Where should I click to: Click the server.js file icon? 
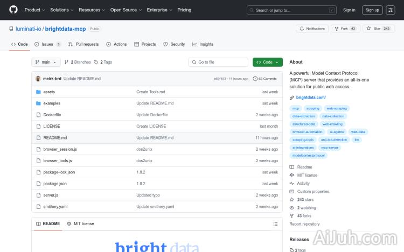point(38,195)
